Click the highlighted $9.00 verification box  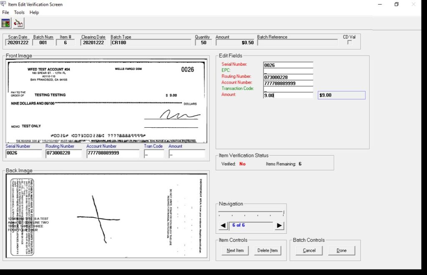pyautogui.click(x=341, y=95)
